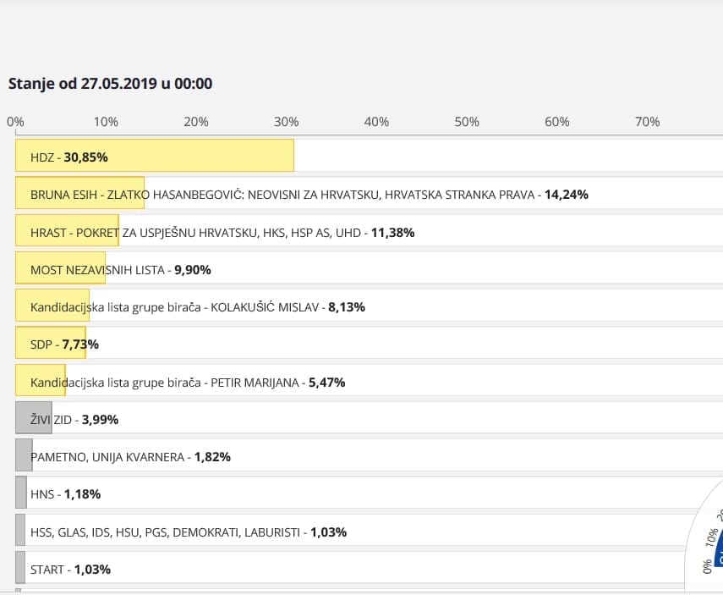Click the gray ŽIVI ZID bar
The height and width of the screenshot is (595, 723).
[34, 420]
